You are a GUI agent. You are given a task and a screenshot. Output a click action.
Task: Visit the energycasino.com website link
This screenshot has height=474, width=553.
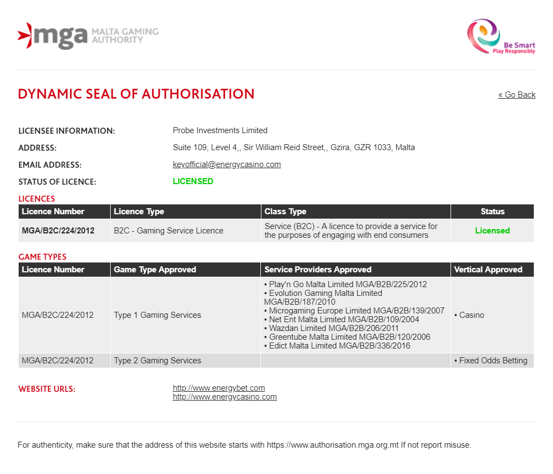click(225, 397)
